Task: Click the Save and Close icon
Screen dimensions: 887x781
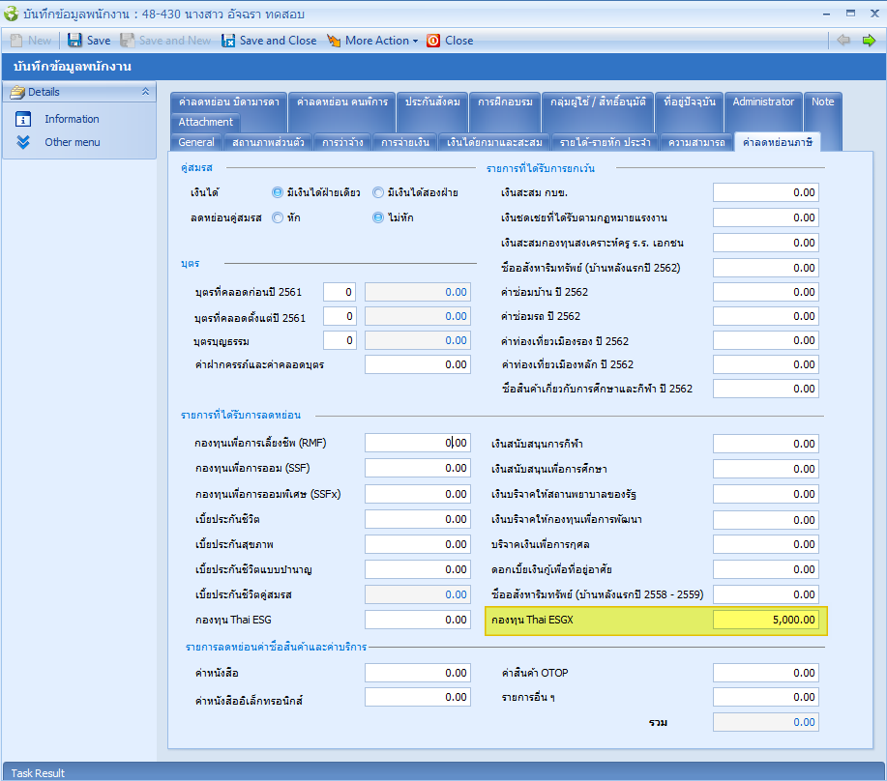Action: [229, 41]
